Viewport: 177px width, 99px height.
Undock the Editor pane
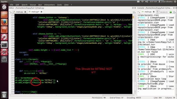(x=133, y=8)
